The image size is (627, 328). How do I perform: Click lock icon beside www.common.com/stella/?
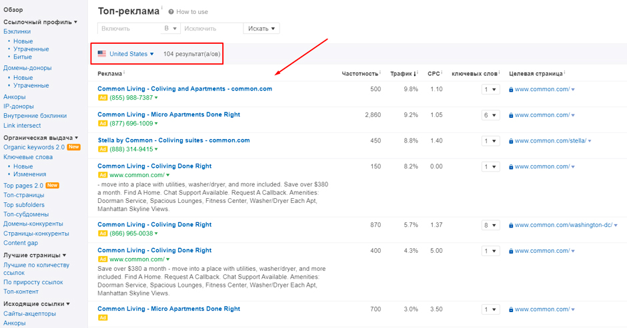511,141
